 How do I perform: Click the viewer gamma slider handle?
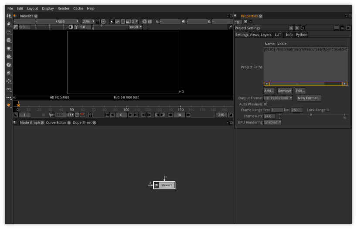point(102,26)
